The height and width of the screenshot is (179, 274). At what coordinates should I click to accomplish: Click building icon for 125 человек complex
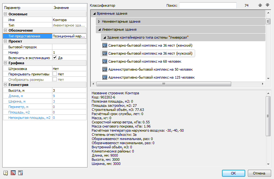point(104,77)
